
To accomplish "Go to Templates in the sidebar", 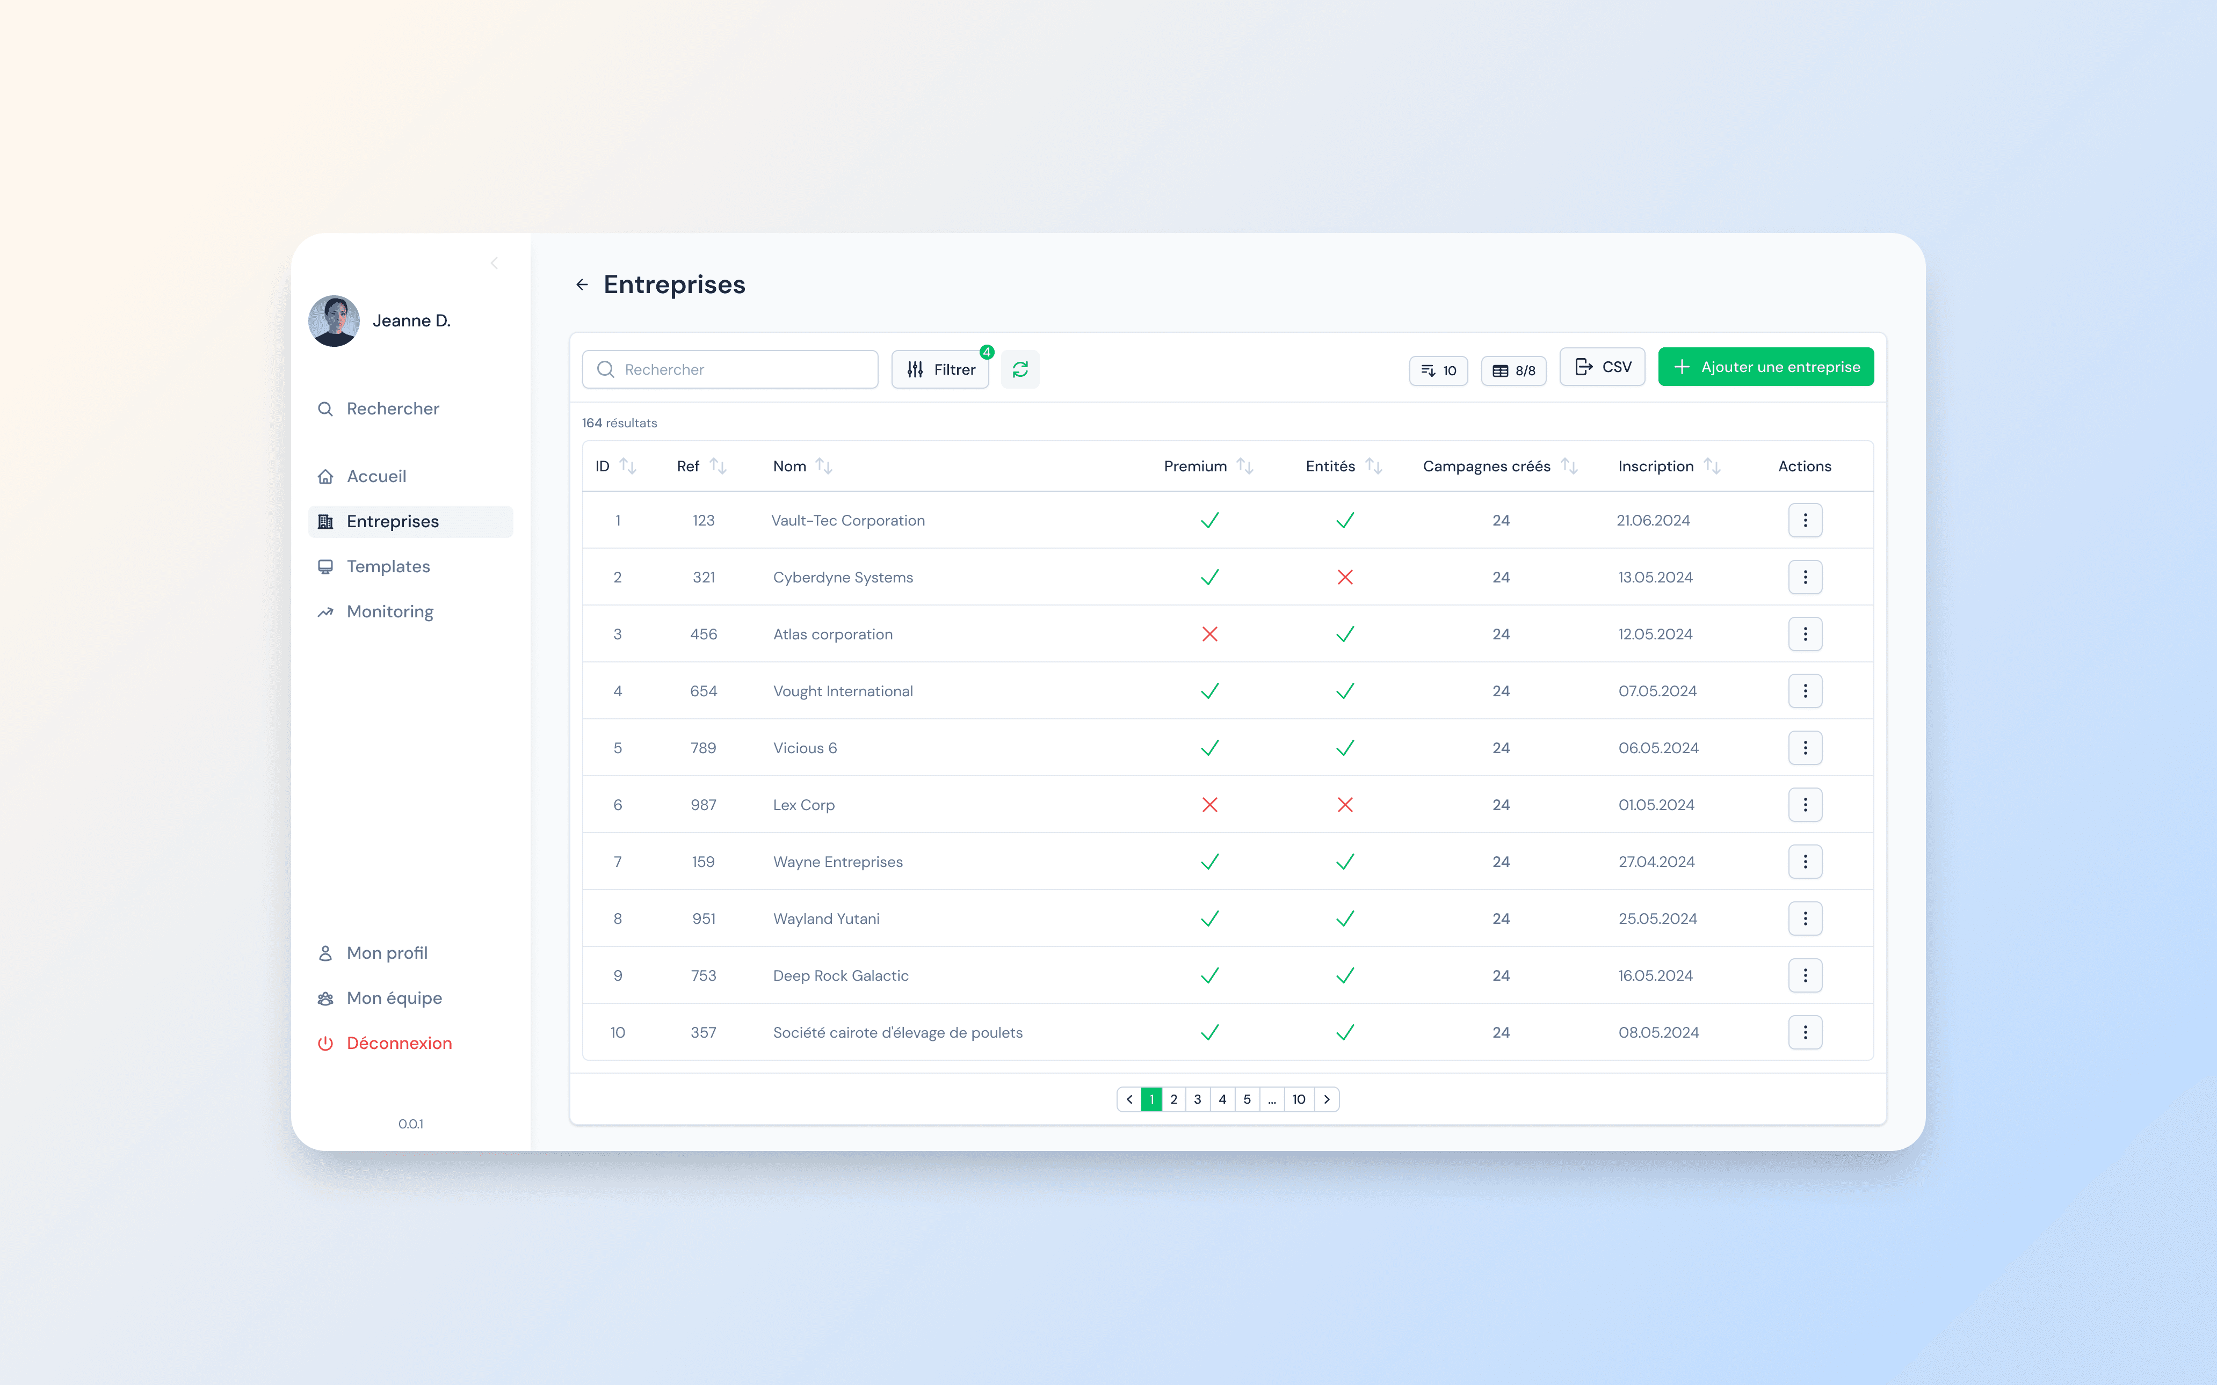I will (x=388, y=566).
